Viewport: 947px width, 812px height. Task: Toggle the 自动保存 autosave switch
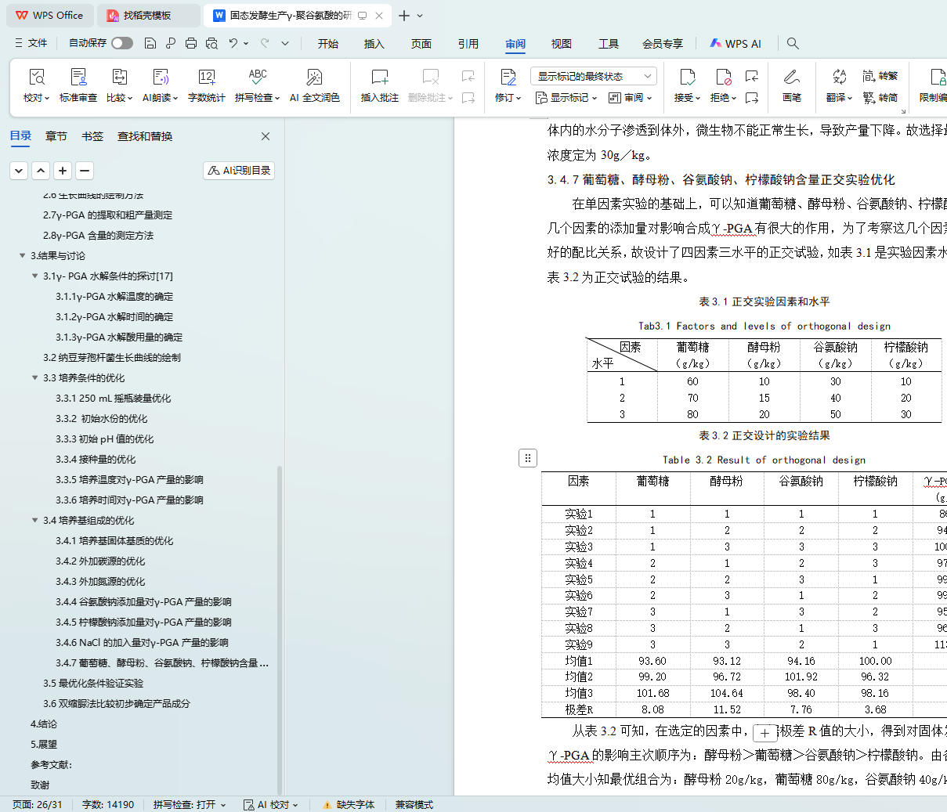pyautogui.click(x=122, y=43)
